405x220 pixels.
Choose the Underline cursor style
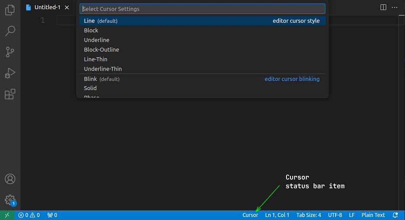tap(202, 40)
